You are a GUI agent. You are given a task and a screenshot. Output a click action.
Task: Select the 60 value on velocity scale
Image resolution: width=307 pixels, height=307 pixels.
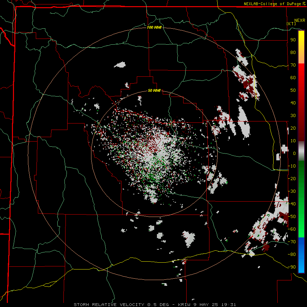pyautogui.click(x=293, y=77)
